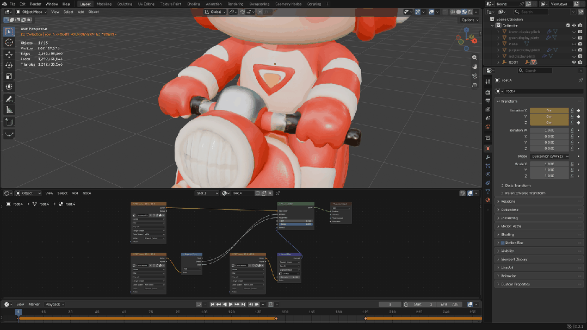Pin the root.4 properties panel

coord(580,80)
